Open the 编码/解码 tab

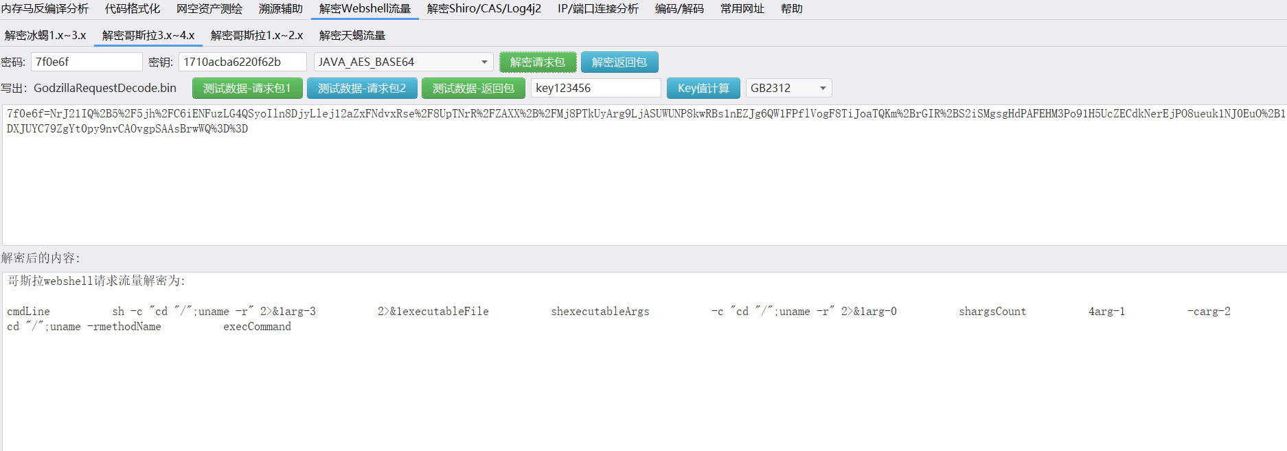tap(679, 9)
